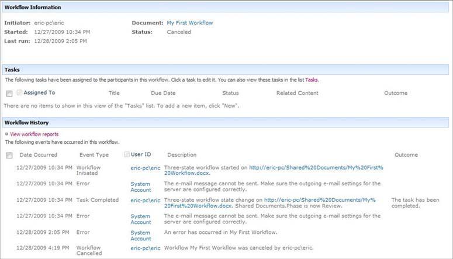
Task: Toggle the checkbox beside User ID
Action: pos(126,154)
